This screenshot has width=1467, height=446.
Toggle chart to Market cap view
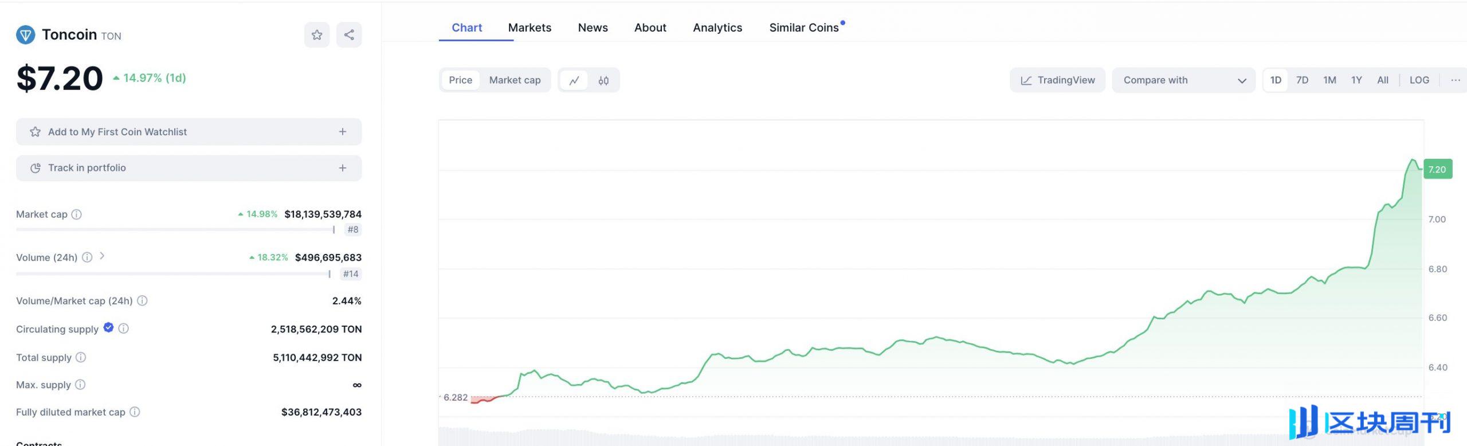515,80
